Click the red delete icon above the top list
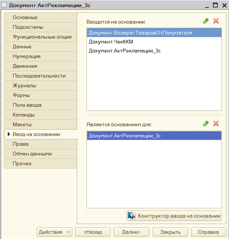Viewport: 229px width, 239px height. (x=216, y=21)
